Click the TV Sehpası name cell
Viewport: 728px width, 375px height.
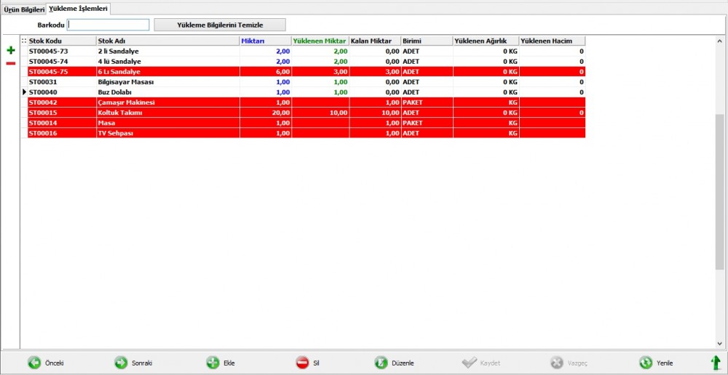point(168,132)
